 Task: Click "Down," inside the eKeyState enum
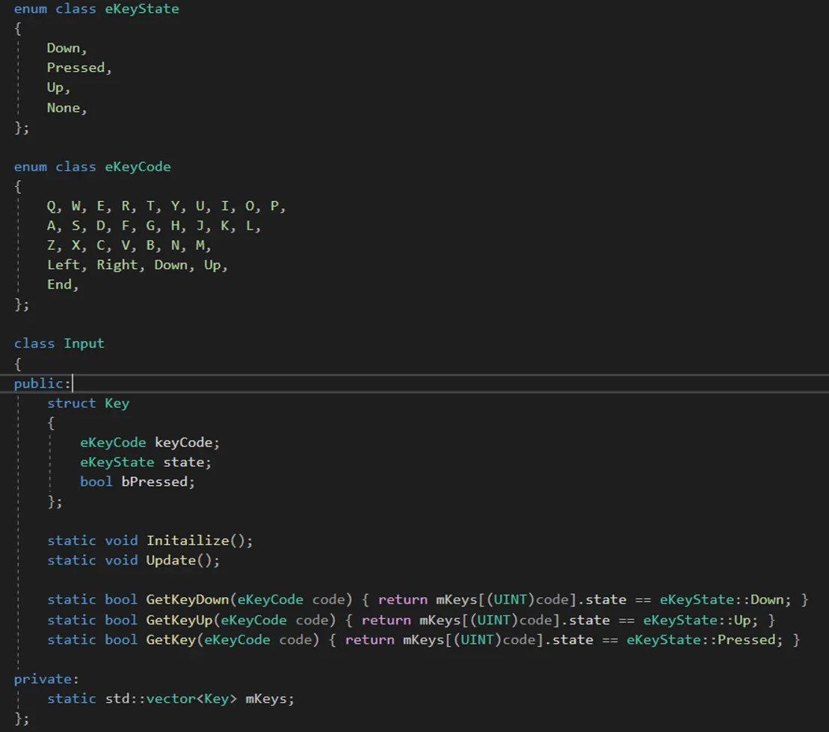pos(67,48)
